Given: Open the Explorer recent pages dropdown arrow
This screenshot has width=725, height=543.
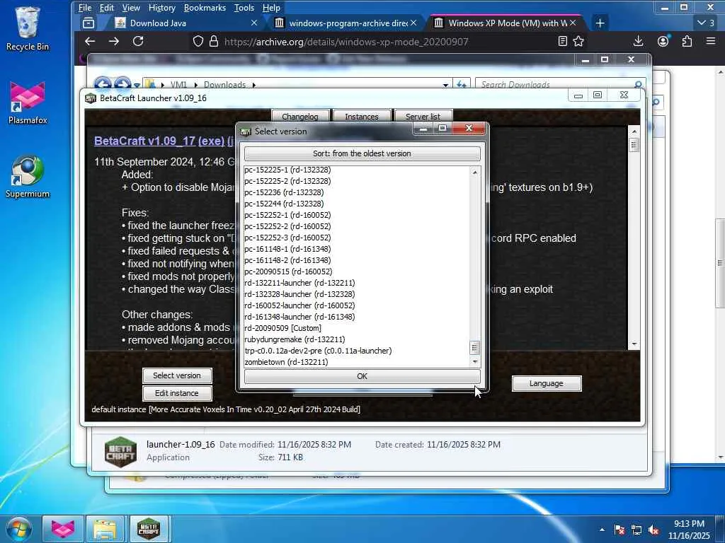Looking at the screenshot, I should tap(137, 86).
